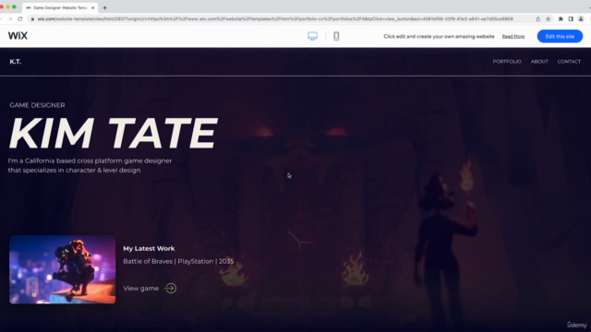Toggle the browser side panel
591x332 pixels.
(x=571, y=18)
